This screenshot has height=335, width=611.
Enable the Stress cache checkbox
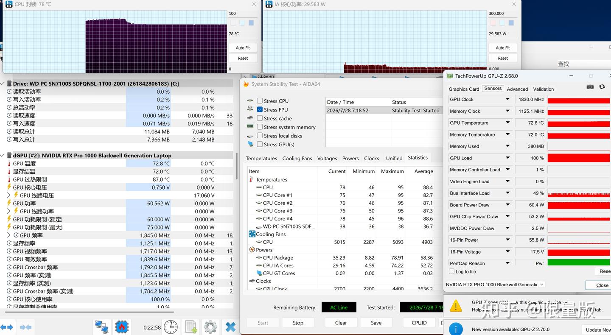260,118
